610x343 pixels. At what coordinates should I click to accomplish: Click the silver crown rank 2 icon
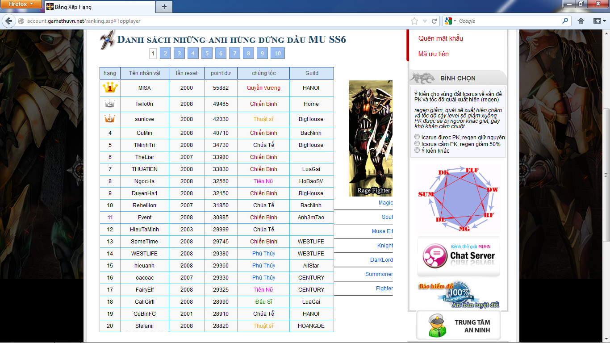click(x=110, y=104)
